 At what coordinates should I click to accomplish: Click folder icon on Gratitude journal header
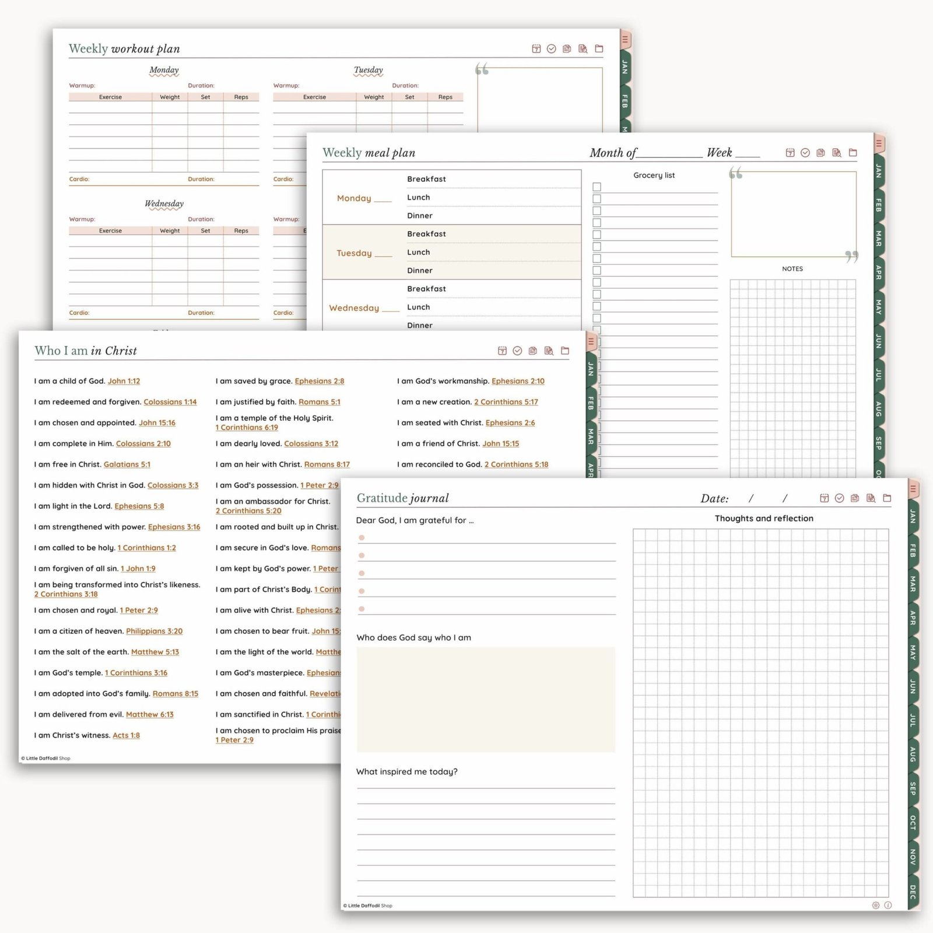pyautogui.click(x=887, y=498)
